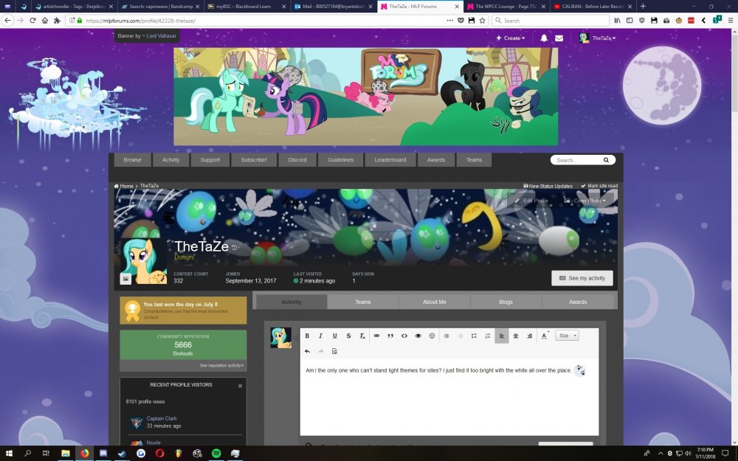Screen dimensions: 738x461
Task: Toggle the Firefox sidebar icon
Action: point(630,21)
